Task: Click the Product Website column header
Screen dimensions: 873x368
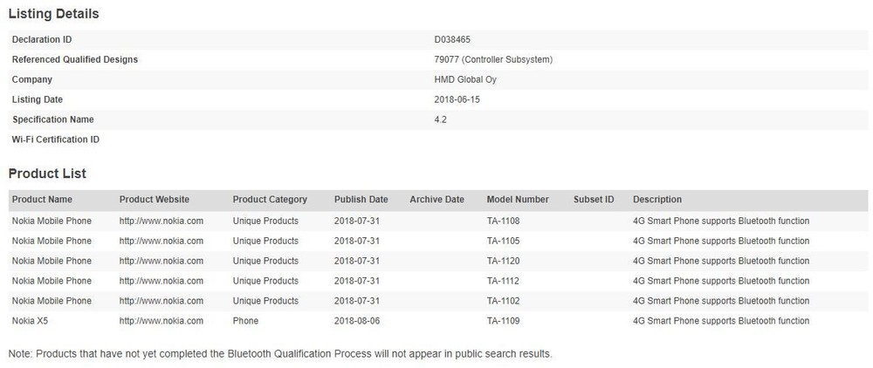Action: (x=154, y=200)
